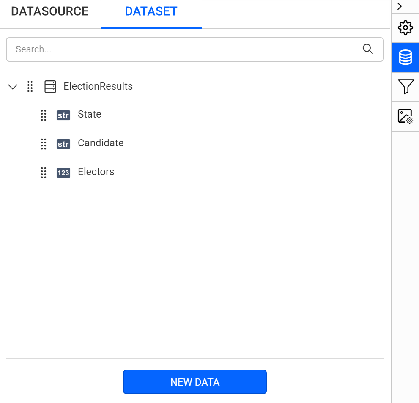Select the Data database icon in sidebar
Screen dimensions: 419x403
pos(405,57)
